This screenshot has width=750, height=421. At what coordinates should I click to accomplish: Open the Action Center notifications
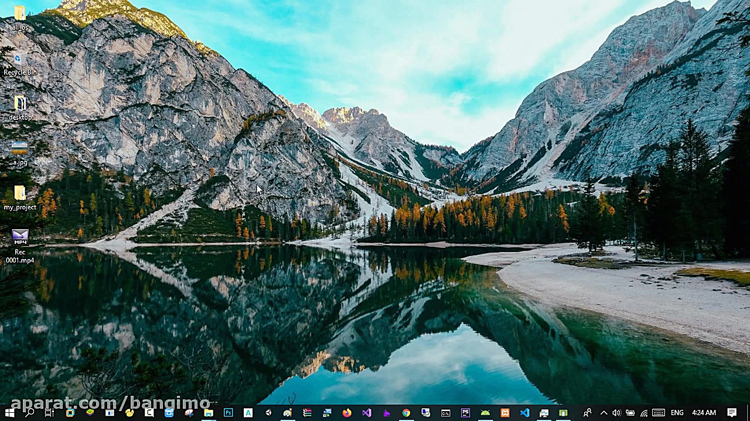732,413
